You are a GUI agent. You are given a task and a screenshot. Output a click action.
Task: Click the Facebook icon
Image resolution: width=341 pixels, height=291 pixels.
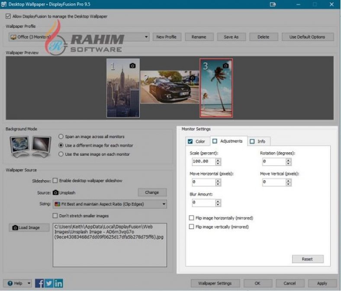39,283
